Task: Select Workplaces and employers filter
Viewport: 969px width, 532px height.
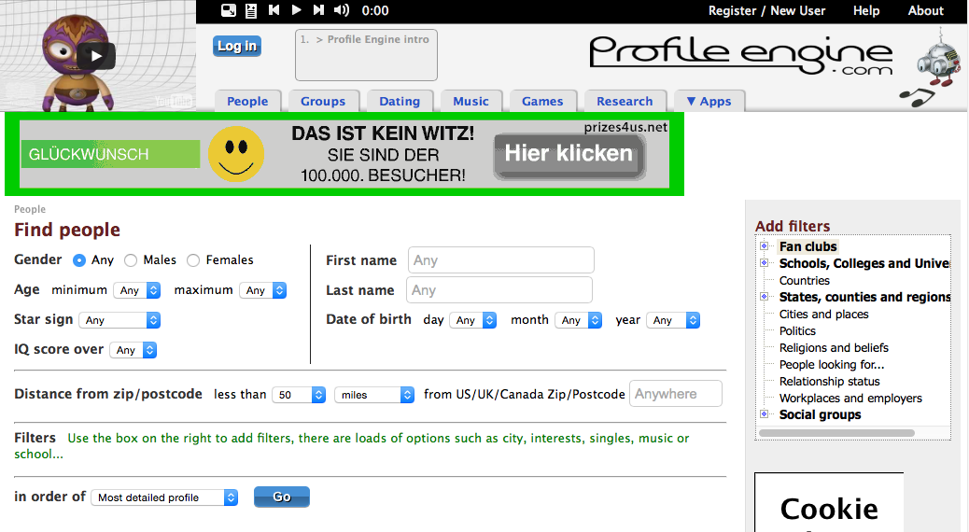Action: [x=850, y=398]
